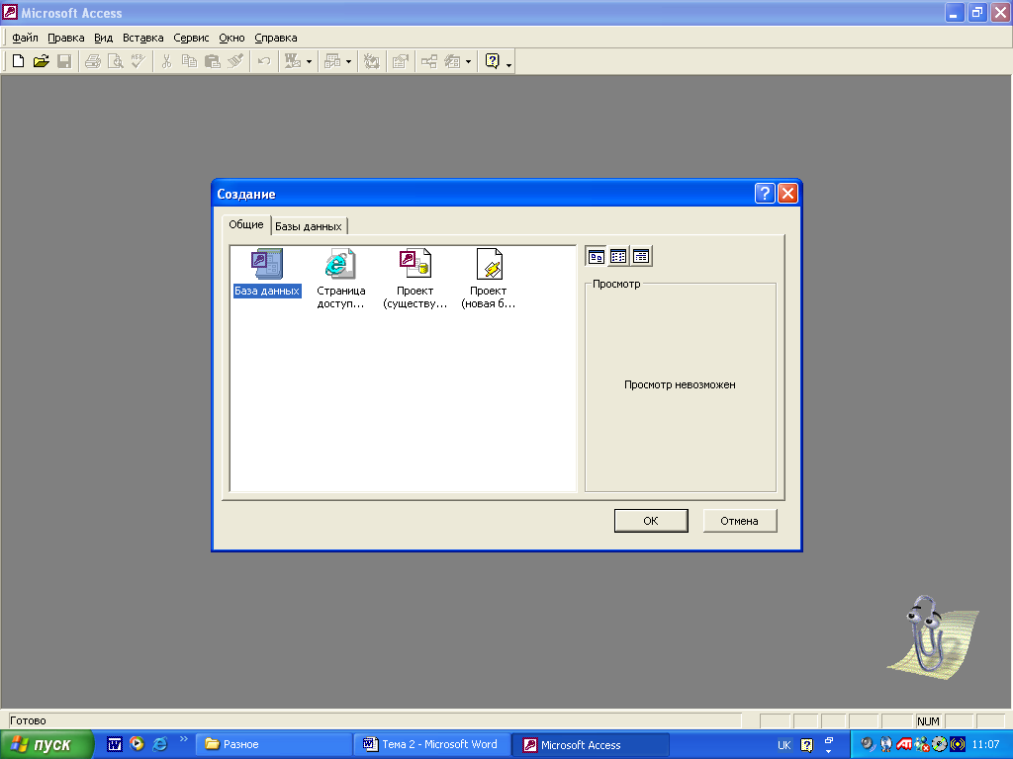1013x759 pixels.
Task: Click the dialog help question mark button
Action: 765,193
